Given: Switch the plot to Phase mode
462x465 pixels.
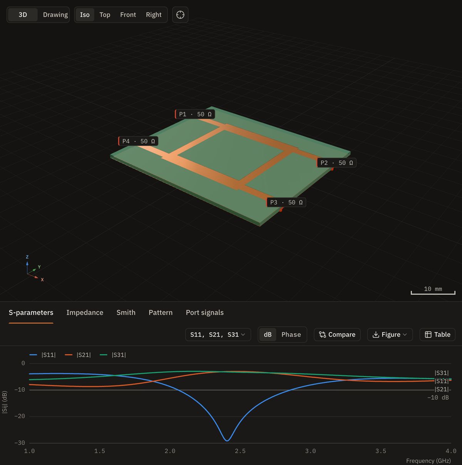Looking at the screenshot, I should click(291, 335).
